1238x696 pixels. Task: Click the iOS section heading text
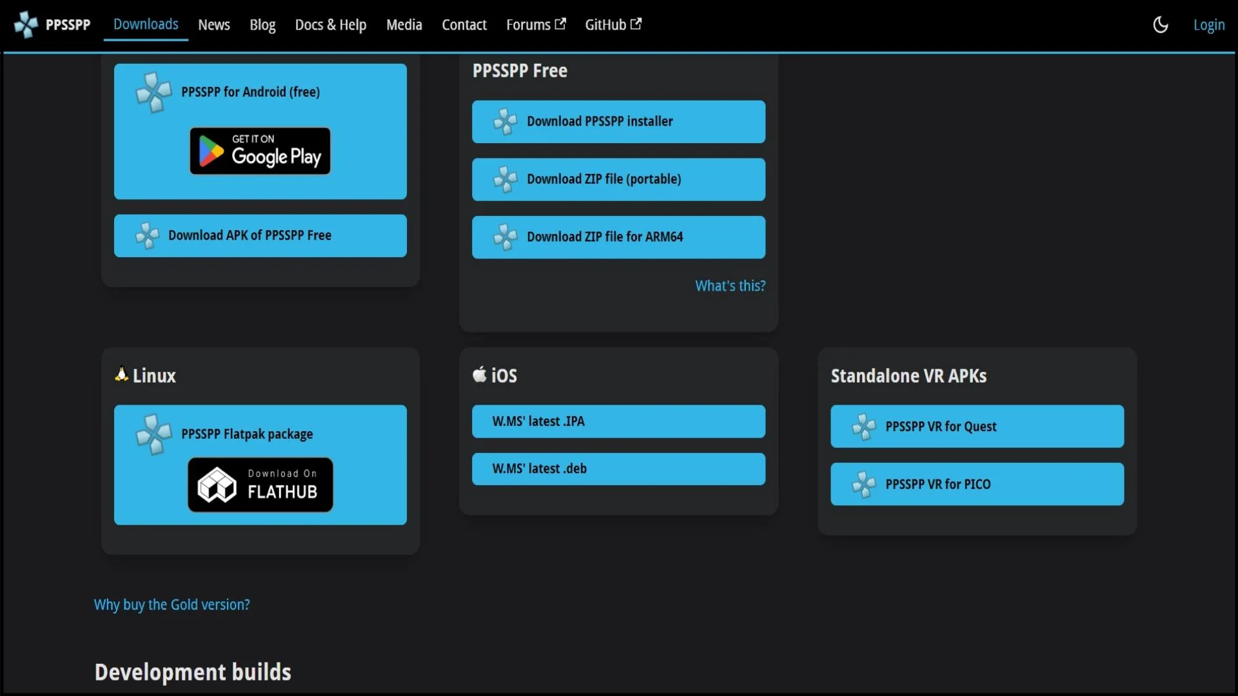[504, 376]
